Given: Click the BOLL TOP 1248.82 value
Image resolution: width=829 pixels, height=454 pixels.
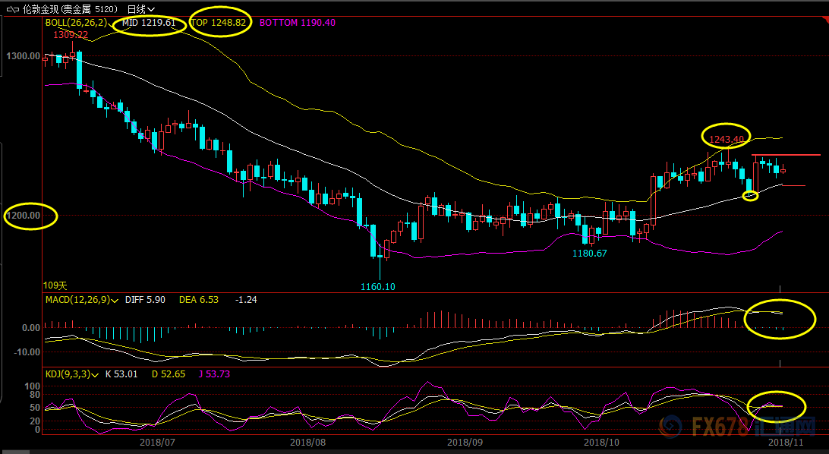Looking at the screenshot, I should click(218, 23).
